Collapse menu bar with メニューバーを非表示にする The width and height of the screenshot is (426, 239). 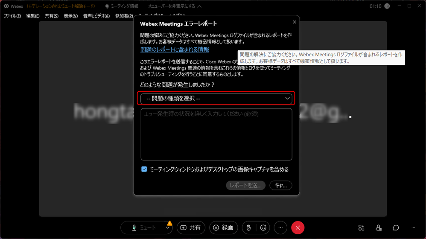point(175,6)
